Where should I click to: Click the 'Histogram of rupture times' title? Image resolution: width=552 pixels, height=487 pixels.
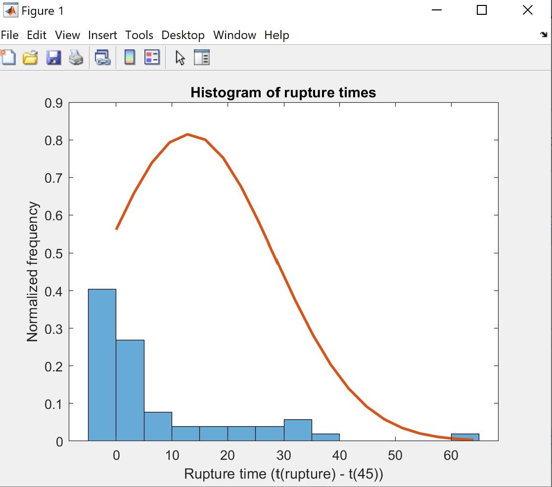pos(282,92)
